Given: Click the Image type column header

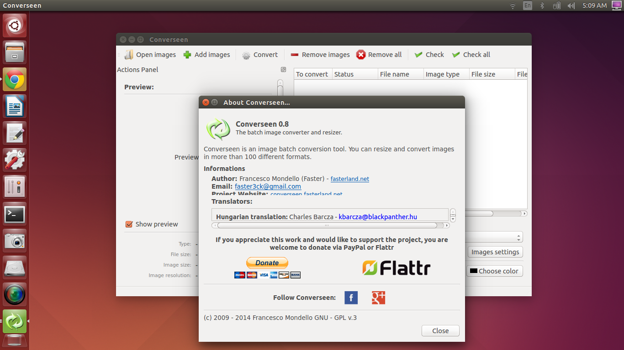Looking at the screenshot, I should (x=446, y=74).
